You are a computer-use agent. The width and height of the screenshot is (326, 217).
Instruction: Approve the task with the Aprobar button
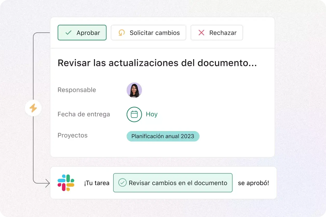click(x=82, y=33)
